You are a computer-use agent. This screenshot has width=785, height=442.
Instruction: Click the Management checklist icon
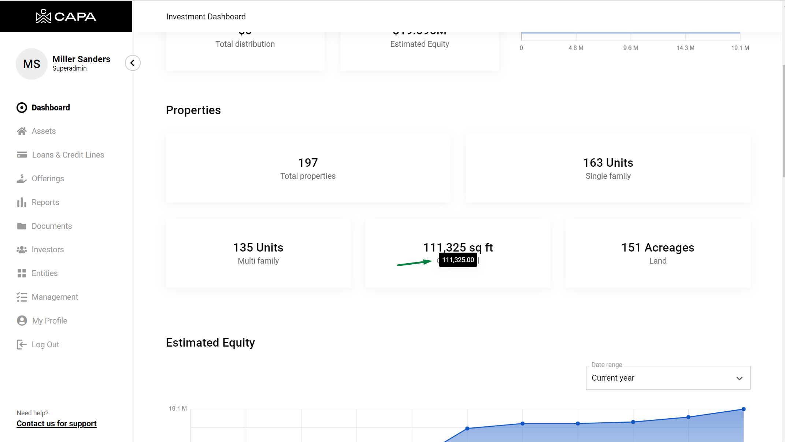click(x=22, y=297)
